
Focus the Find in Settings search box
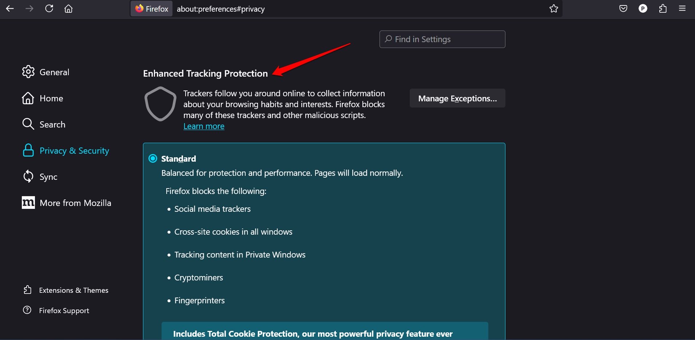point(442,39)
